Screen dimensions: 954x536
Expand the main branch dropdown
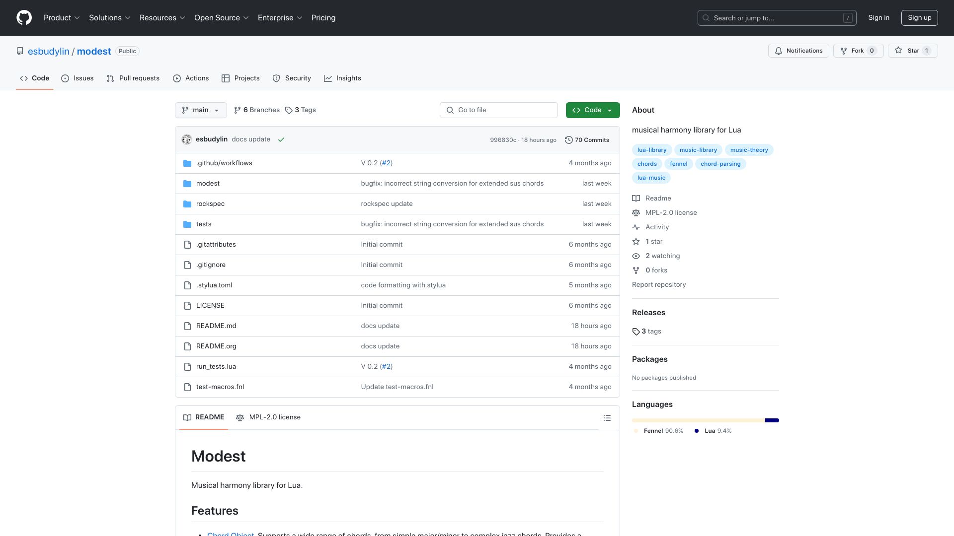[x=201, y=110]
